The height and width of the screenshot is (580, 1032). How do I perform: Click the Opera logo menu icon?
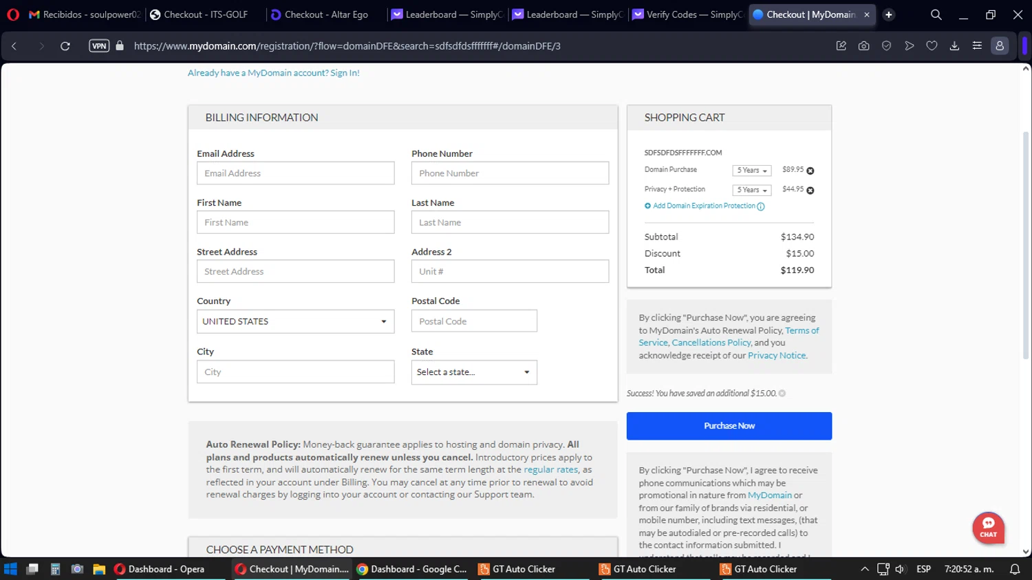coord(12,14)
